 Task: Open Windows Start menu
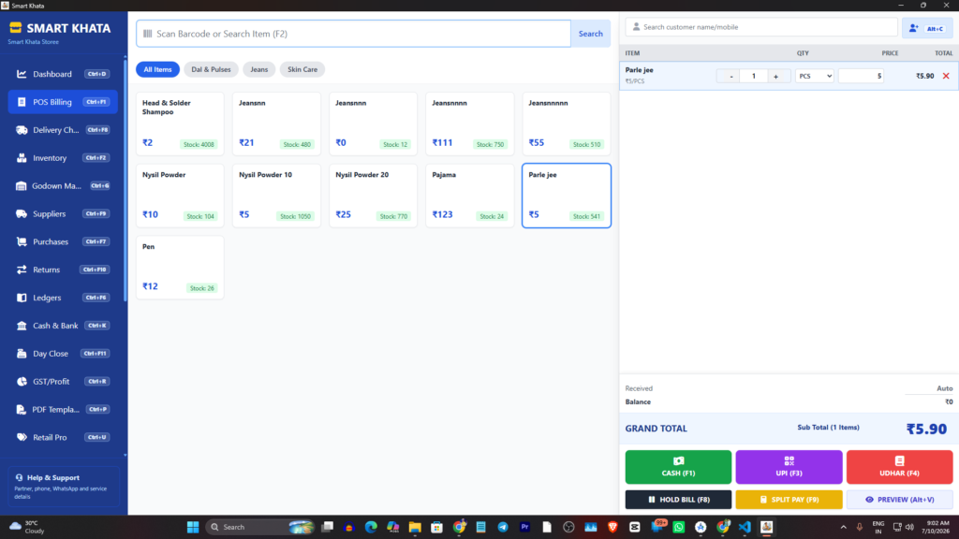pos(193,528)
